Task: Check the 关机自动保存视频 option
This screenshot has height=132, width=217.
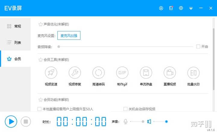Action: pyautogui.click(x=125, y=109)
